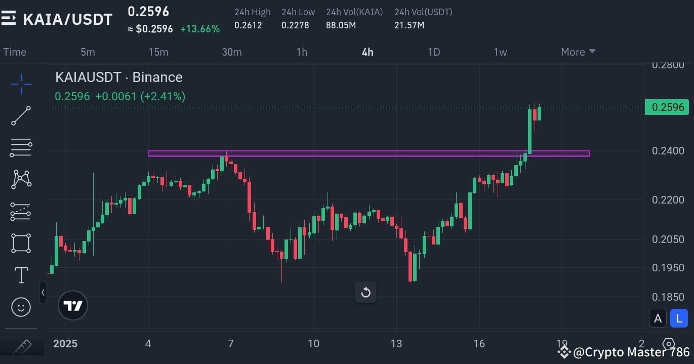Image resolution: width=694 pixels, height=364 pixels.
Task: Open the TradingView attribution logo
Action: click(73, 305)
